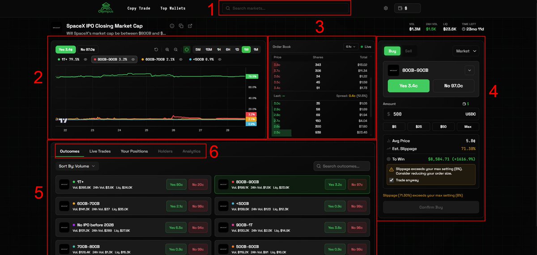Screen dimensions: 537x255
Task: Click SpaceX icon of 1T+ outcome
Action: point(64,184)
